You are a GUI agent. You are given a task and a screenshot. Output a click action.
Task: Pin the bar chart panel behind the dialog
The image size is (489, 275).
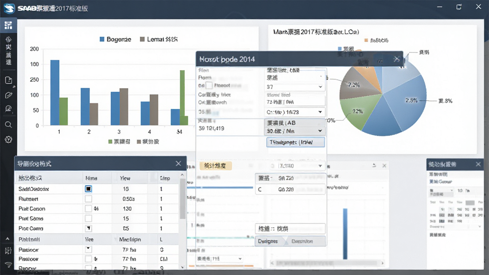pyautogui.click(x=374, y=165)
